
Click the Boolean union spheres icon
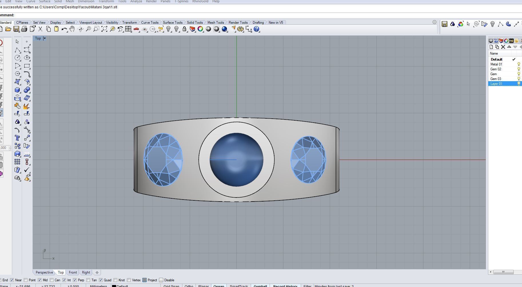[x=27, y=90]
